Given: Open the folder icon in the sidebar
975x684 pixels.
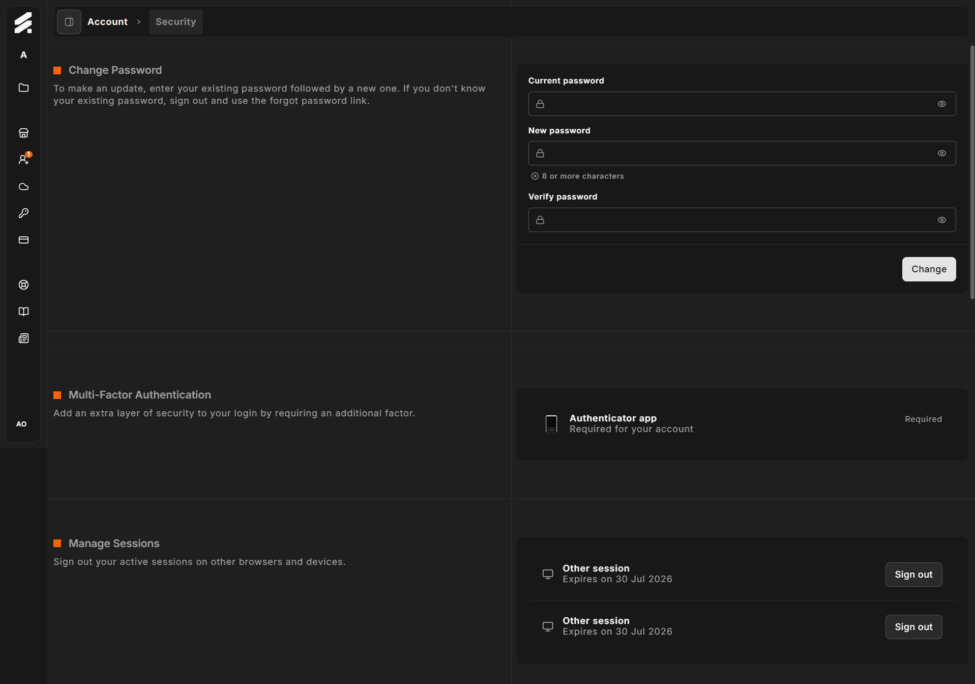Looking at the screenshot, I should (x=23, y=88).
